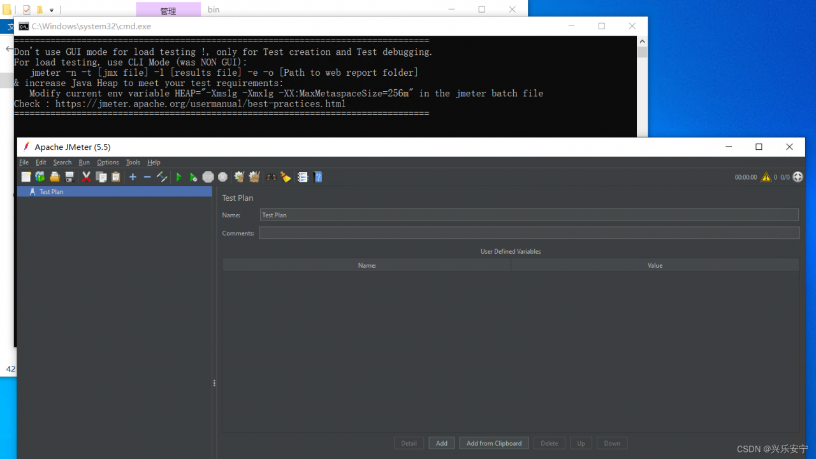Open the Templates icon in JMeter toolbar
This screenshot has height=459, width=816.
click(x=40, y=177)
